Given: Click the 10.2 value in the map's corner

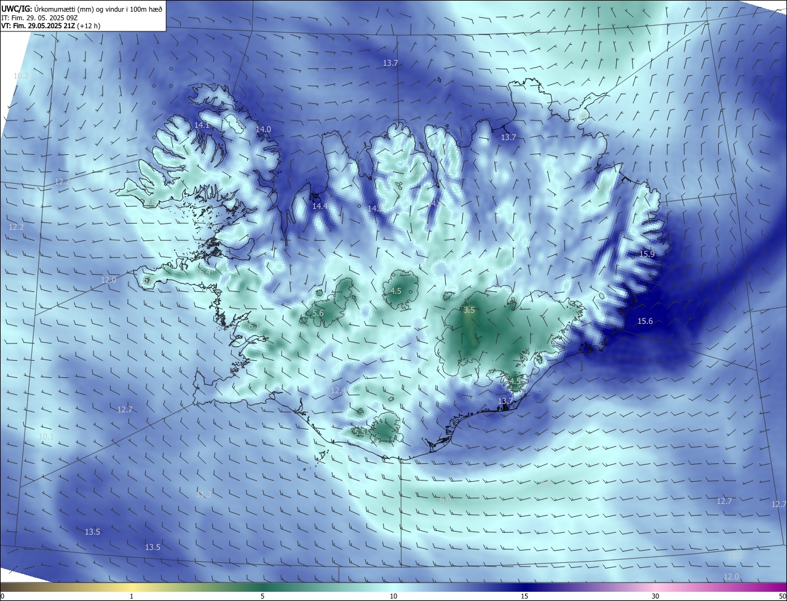Looking at the screenshot, I should (22, 76).
